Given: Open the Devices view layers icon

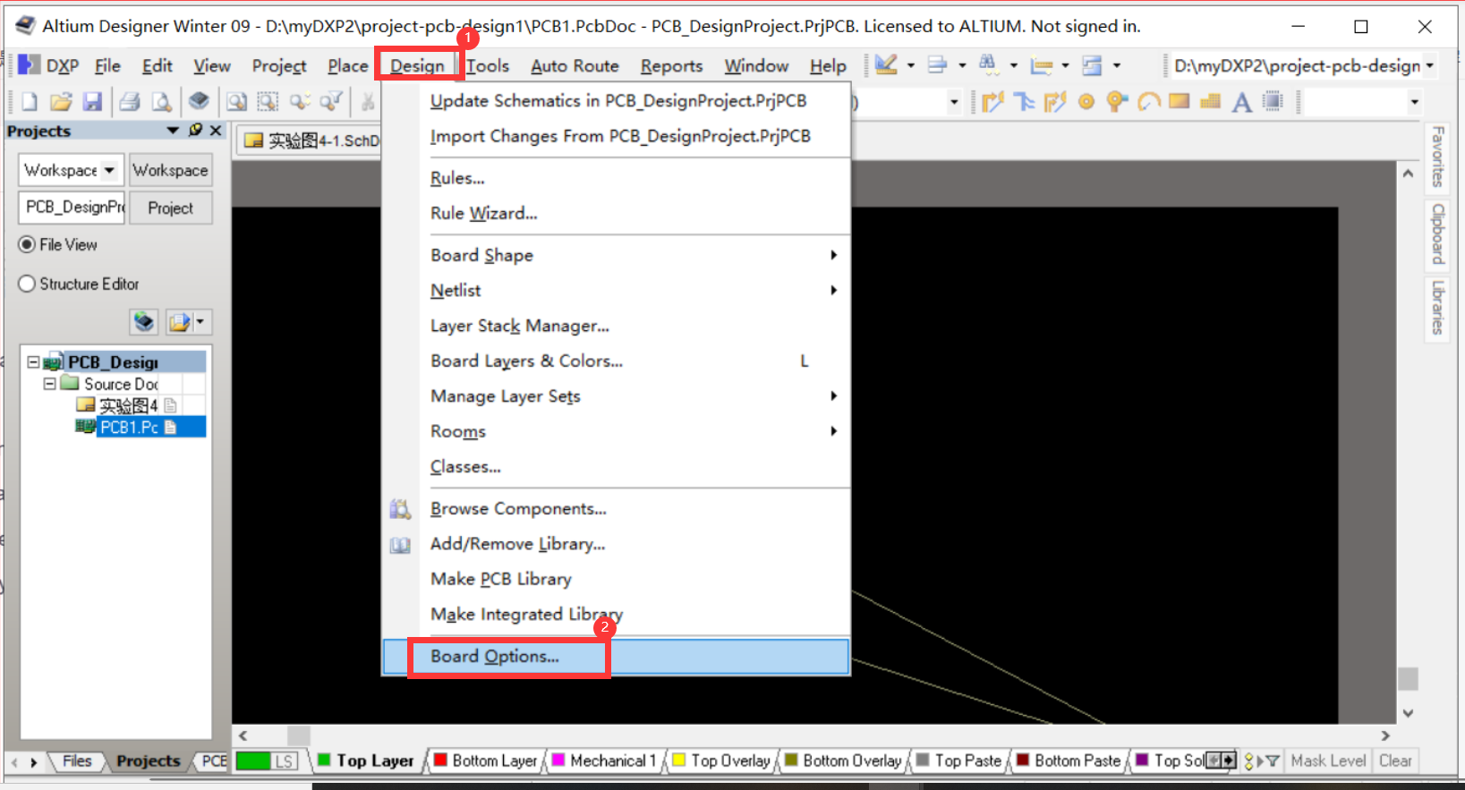Looking at the screenshot, I should pyautogui.click(x=199, y=101).
